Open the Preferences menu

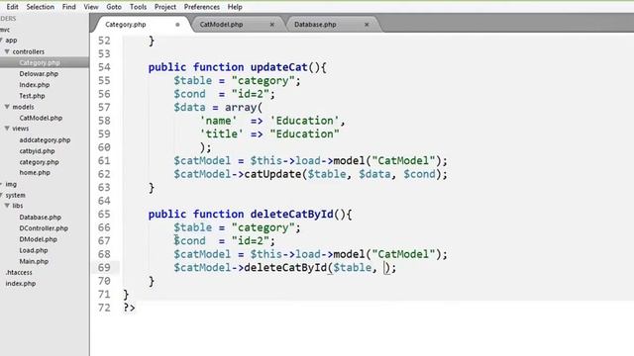(202, 7)
